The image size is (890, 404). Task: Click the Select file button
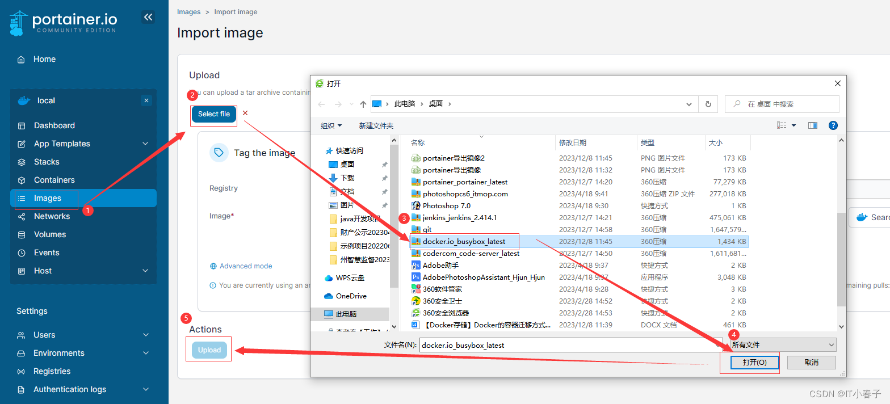click(214, 114)
